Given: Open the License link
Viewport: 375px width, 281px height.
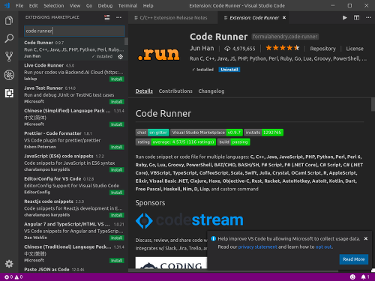Looking at the screenshot, I should [355, 49].
